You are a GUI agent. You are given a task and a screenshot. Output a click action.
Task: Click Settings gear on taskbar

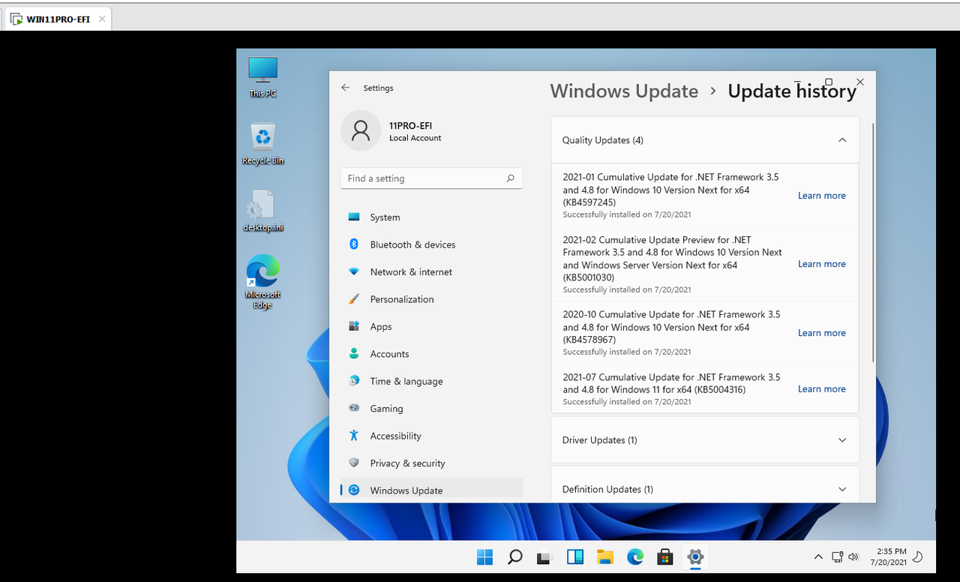click(695, 557)
